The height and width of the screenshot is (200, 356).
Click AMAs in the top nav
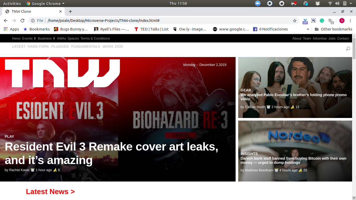point(62,38)
